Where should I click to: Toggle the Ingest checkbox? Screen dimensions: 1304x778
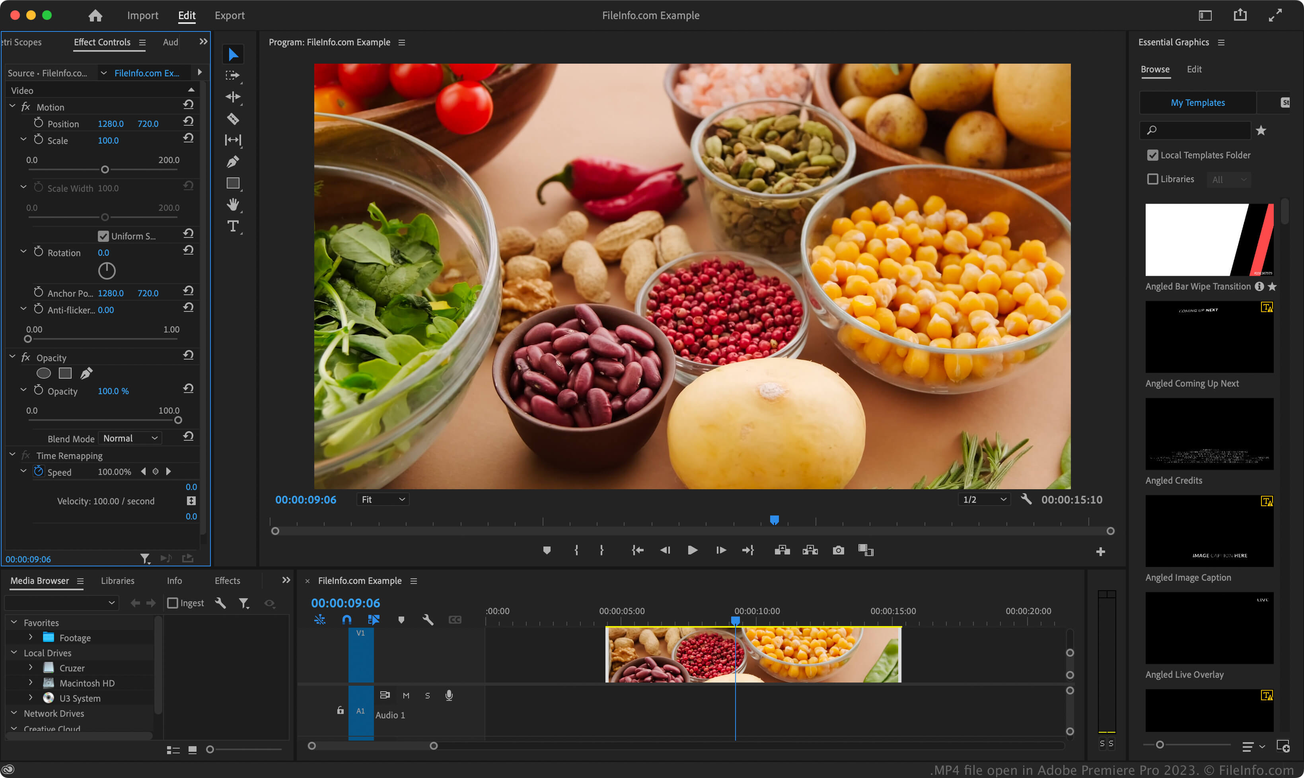173,603
